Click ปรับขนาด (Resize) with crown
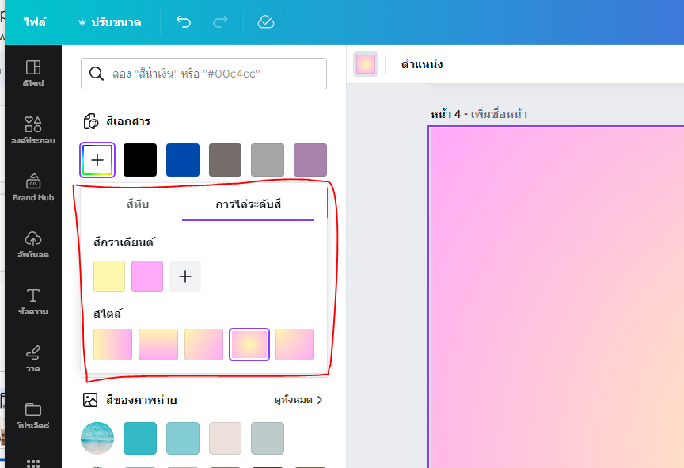 [109, 22]
